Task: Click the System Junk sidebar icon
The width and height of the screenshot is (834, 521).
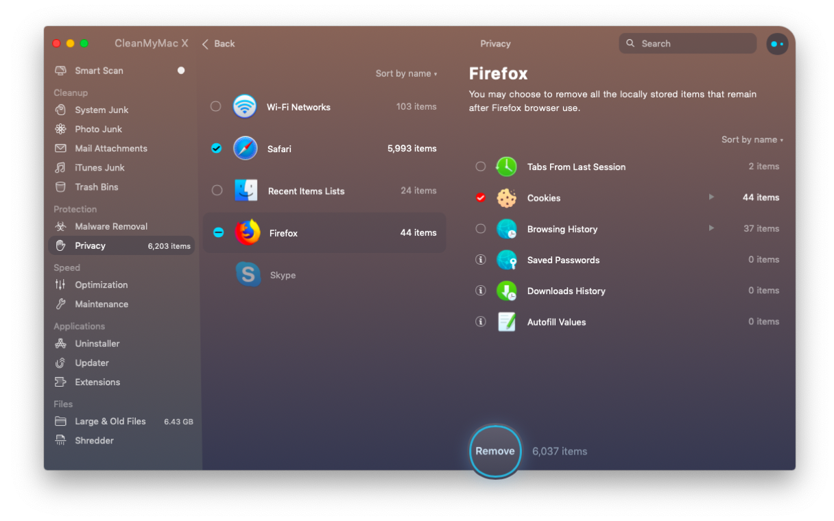Action: tap(60, 110)
